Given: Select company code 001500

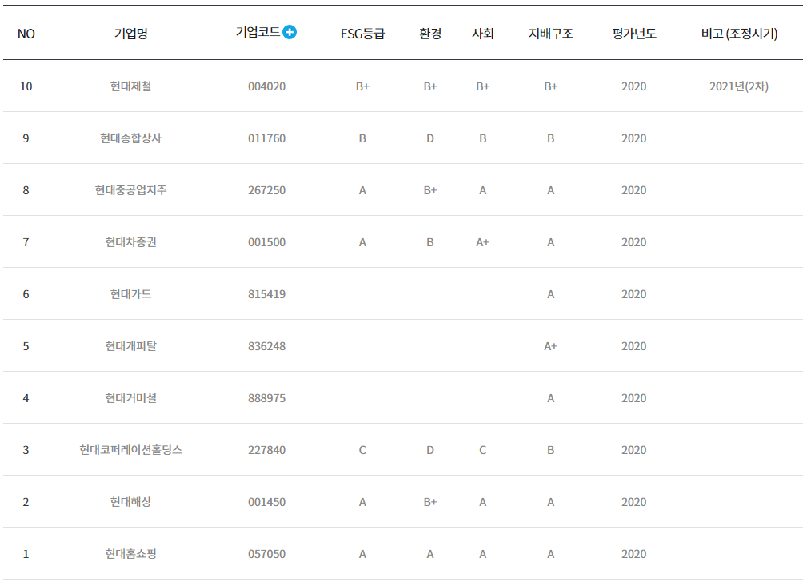Looking at the screenshot, I should click(266, 242).
